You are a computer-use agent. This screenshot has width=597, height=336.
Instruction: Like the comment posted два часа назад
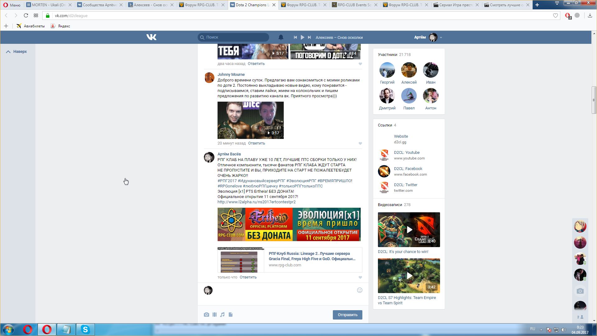tap(360, 64)
